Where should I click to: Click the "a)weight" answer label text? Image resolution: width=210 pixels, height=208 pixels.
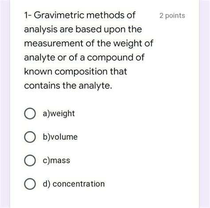click(58, 114)
